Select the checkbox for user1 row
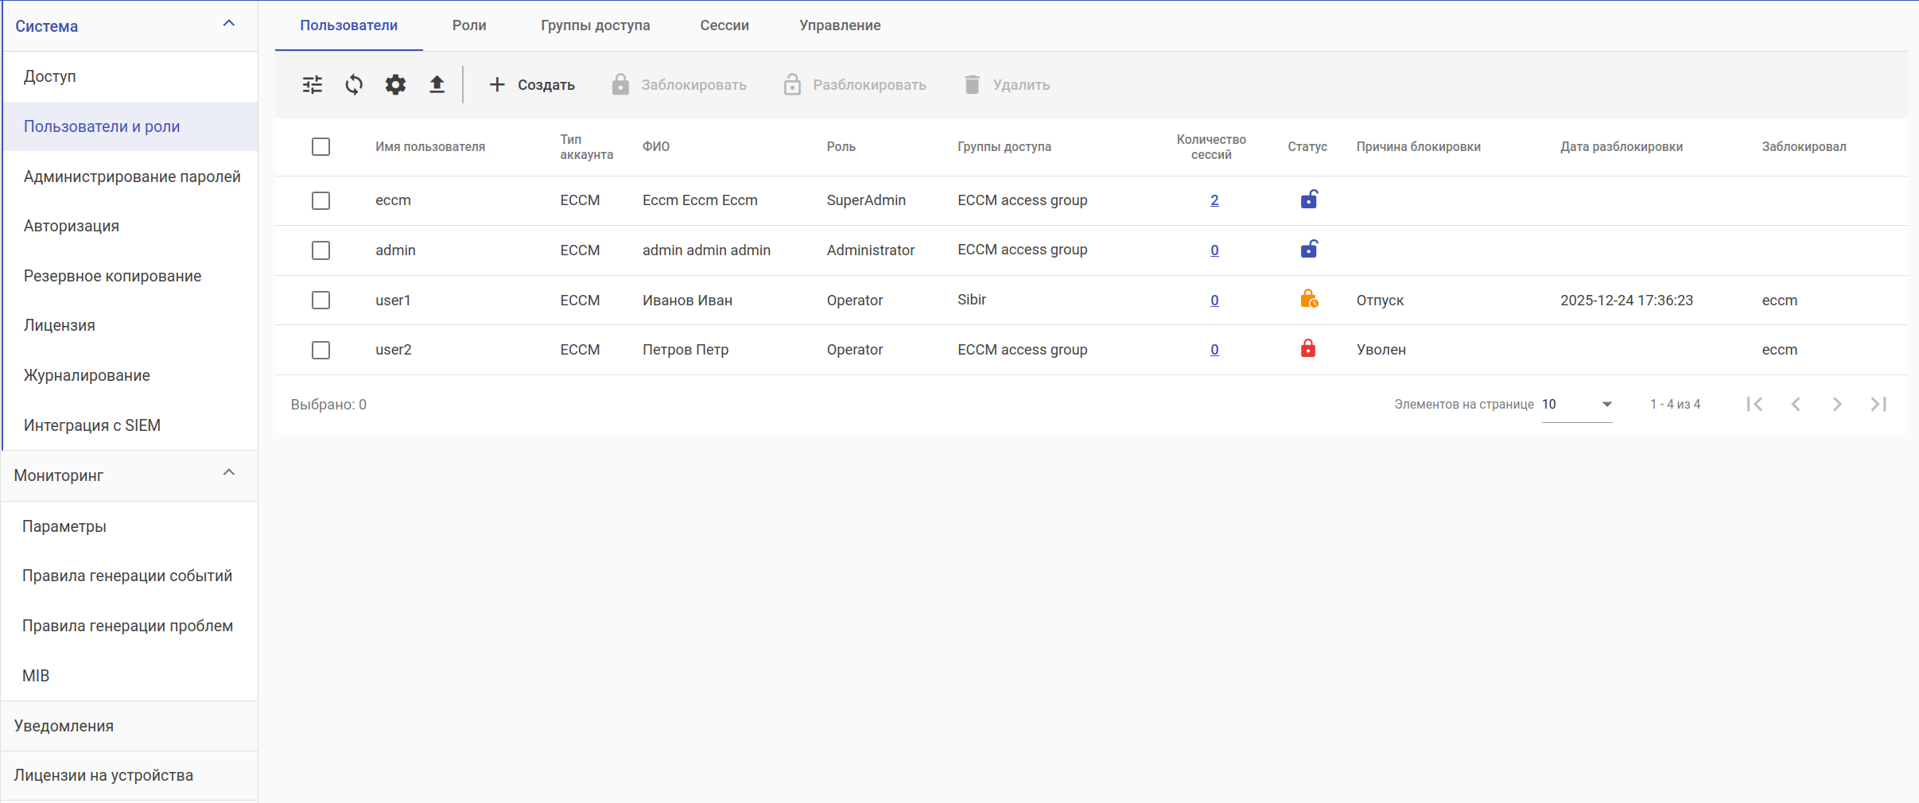Image resolution: width=1919 pixels, height=803 pixels. 320,300
